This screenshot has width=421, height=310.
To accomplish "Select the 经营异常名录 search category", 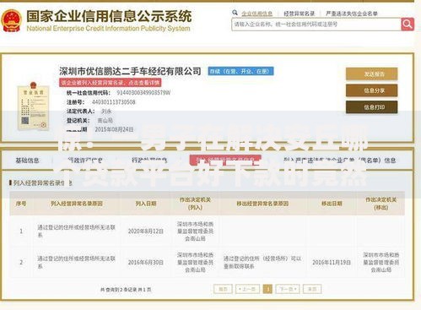I will coord(299,14).
